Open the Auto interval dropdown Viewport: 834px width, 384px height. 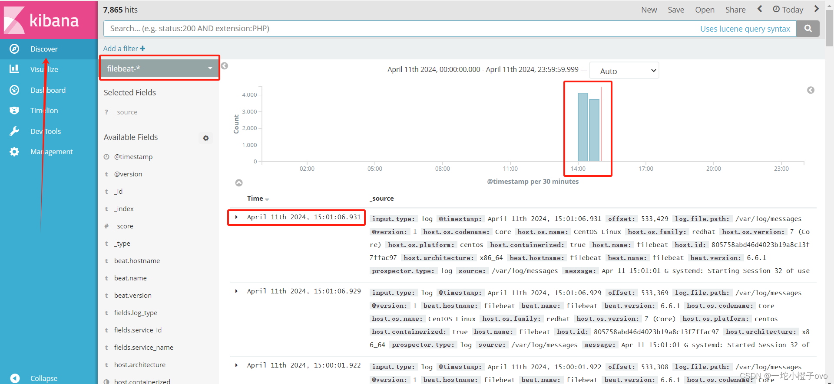624,71
